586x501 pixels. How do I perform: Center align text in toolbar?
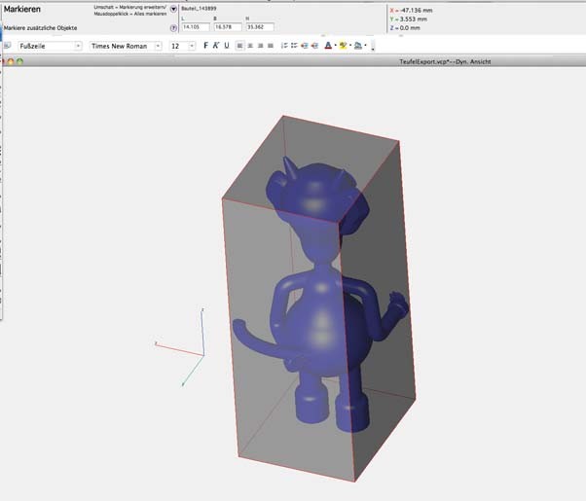(x=249, y=46)
